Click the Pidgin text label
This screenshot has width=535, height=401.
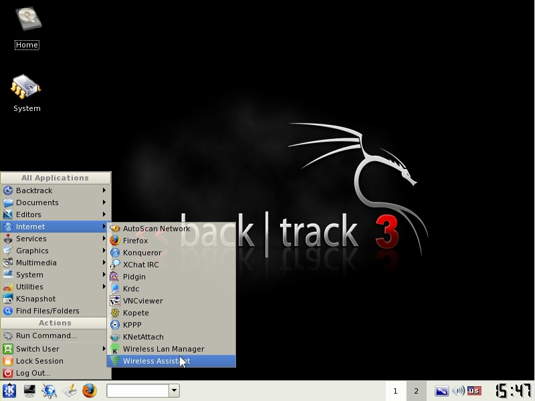point(134,277)
